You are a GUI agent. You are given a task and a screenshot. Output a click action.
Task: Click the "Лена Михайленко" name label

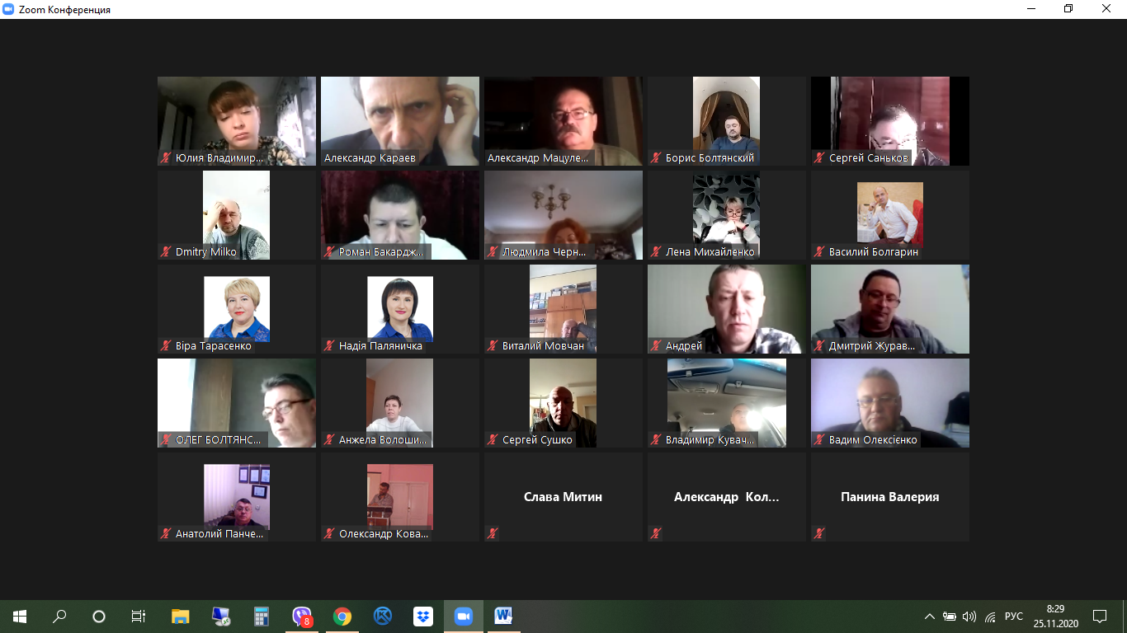[x=710, y=252]
